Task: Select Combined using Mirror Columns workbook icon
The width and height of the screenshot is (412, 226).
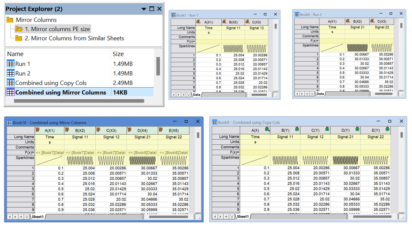Action: pos(10,92)
